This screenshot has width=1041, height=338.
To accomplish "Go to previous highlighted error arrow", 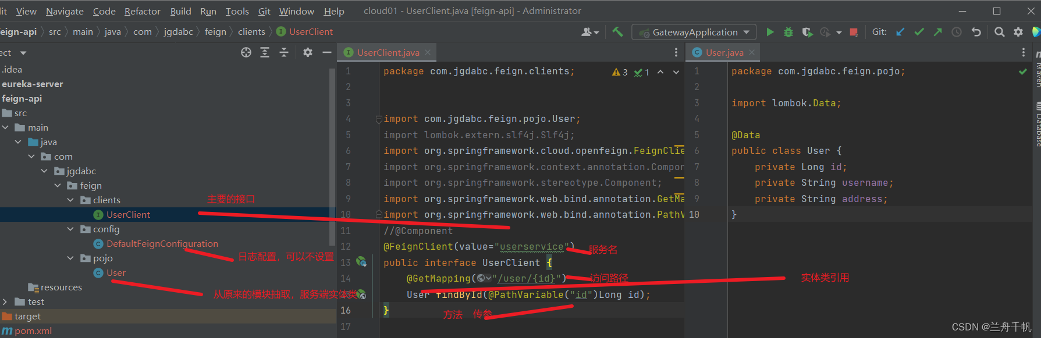I will point(660,72).
